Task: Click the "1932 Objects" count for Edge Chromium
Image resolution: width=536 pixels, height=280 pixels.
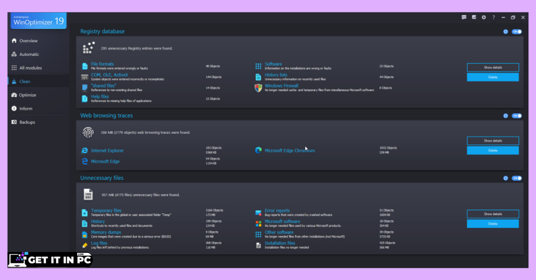Action: (x=388, y=148)
